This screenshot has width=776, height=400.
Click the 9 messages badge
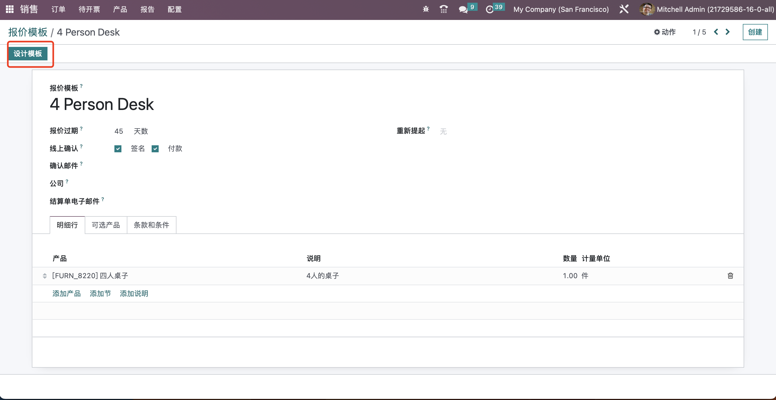pyautogui.click(x=472, y=7)
